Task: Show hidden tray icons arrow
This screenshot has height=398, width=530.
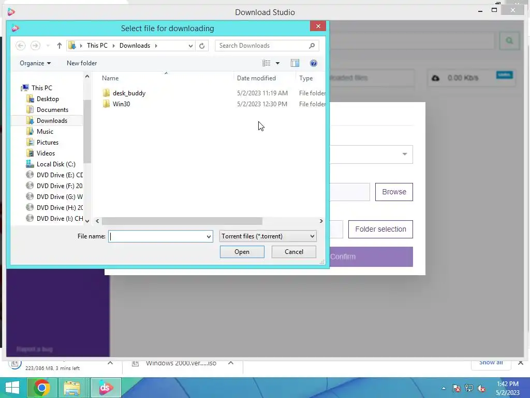Action: [x=444, y=388]
